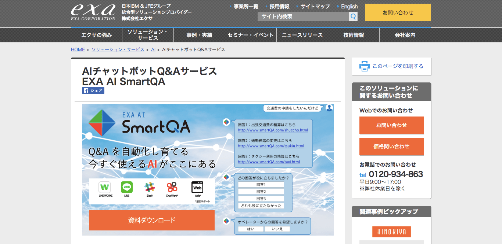Click the 価格問い合わせ button

click(x=391, y=147)
